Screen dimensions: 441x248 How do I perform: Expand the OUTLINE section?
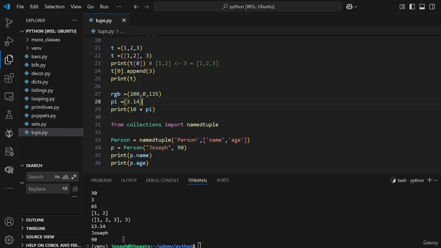tap(51, 220)
